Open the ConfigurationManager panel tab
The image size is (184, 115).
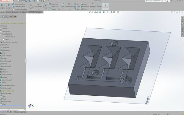(x=7, y=17)
